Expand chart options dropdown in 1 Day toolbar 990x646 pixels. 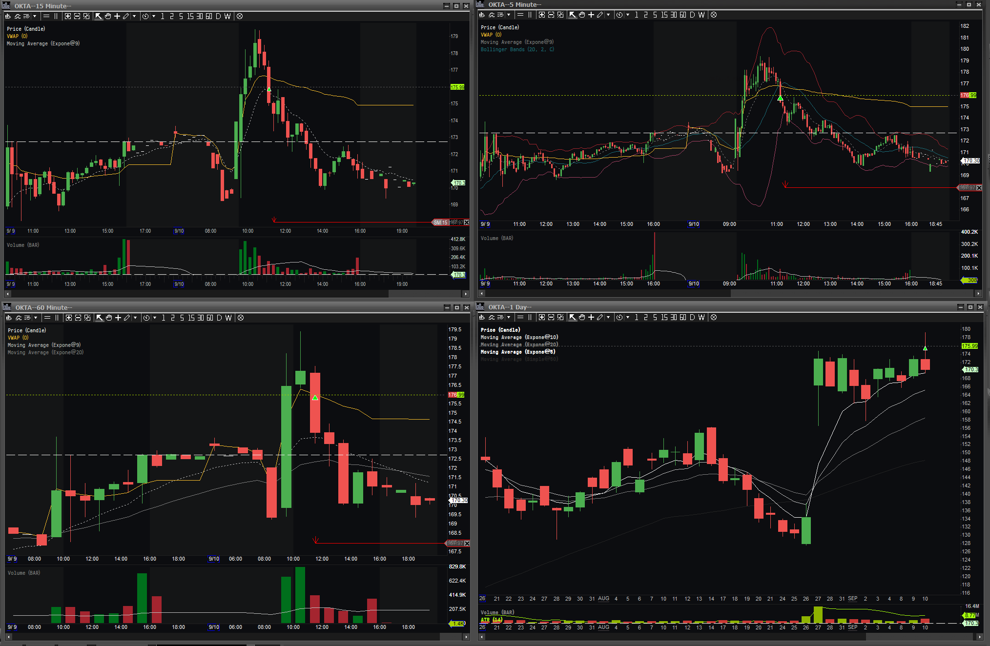509,317
